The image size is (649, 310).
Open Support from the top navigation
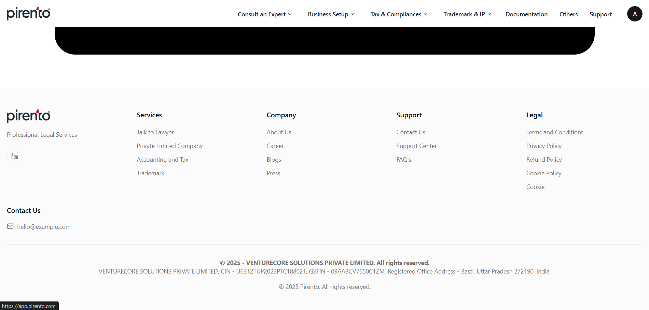point(600,14)
